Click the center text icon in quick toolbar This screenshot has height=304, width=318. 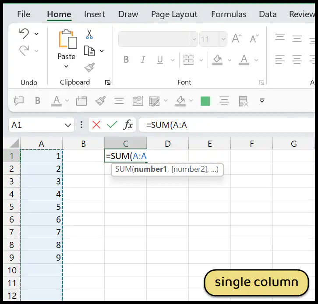tap(224, 101)
